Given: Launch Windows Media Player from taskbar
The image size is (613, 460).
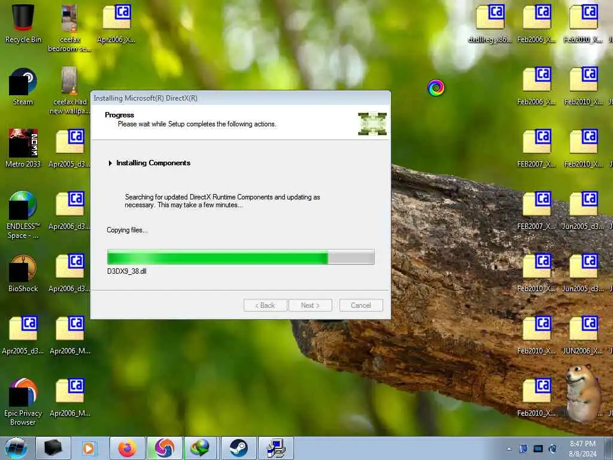Looking at the screenshot, I should point(89,448).
